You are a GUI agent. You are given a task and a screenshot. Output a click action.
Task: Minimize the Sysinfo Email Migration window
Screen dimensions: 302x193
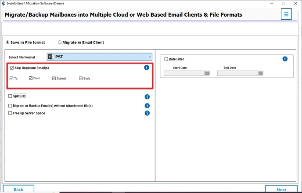(x=272, y=4)
